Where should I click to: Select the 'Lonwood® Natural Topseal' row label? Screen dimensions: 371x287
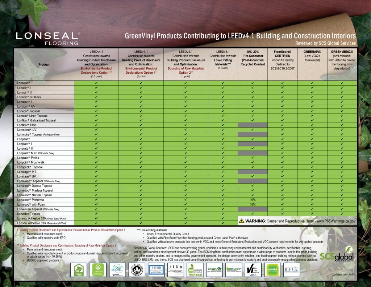coord(34,195)
